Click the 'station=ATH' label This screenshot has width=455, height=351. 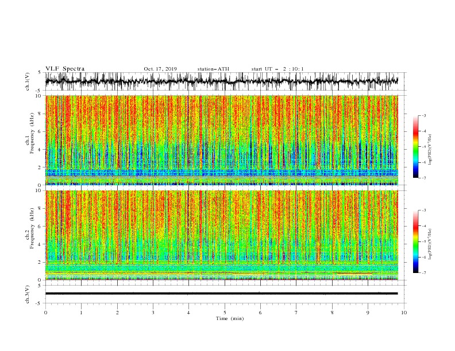point(213,69)
